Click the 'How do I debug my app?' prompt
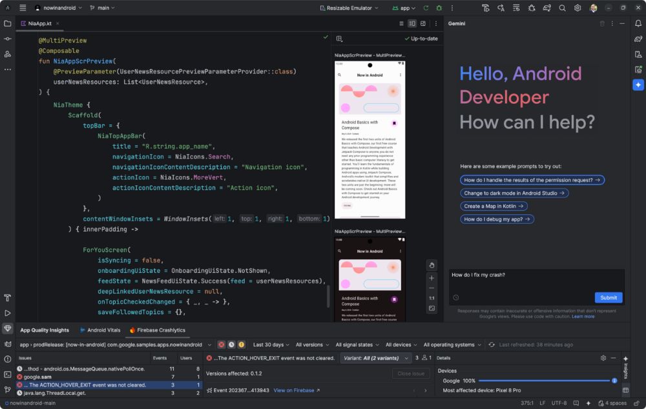646x409 pixels. point(497,219)
